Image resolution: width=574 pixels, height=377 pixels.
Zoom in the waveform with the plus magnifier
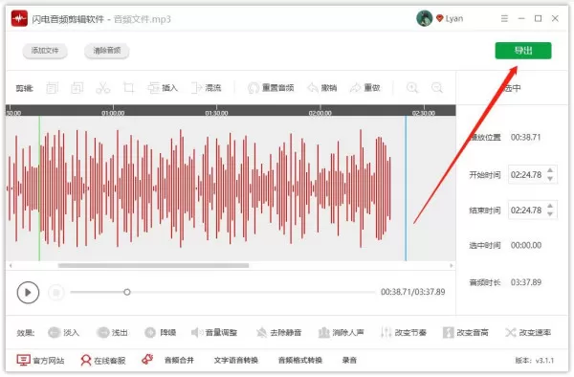tap(412, 88)
